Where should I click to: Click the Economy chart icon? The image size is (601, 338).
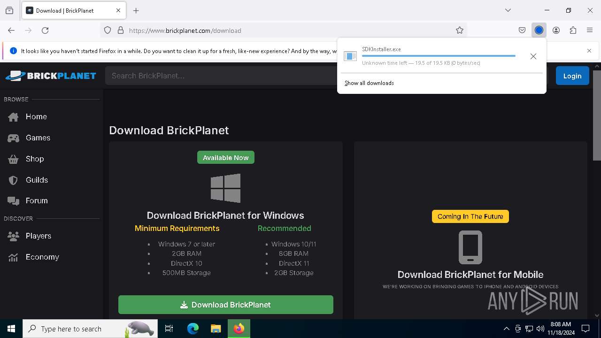(13, 257)
